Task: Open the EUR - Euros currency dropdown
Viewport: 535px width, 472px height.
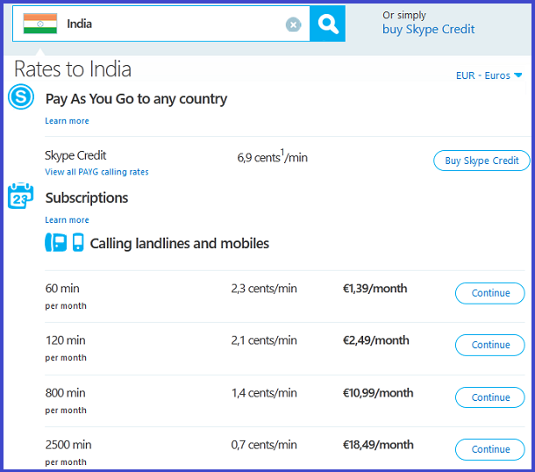Action: click(489, 75)
